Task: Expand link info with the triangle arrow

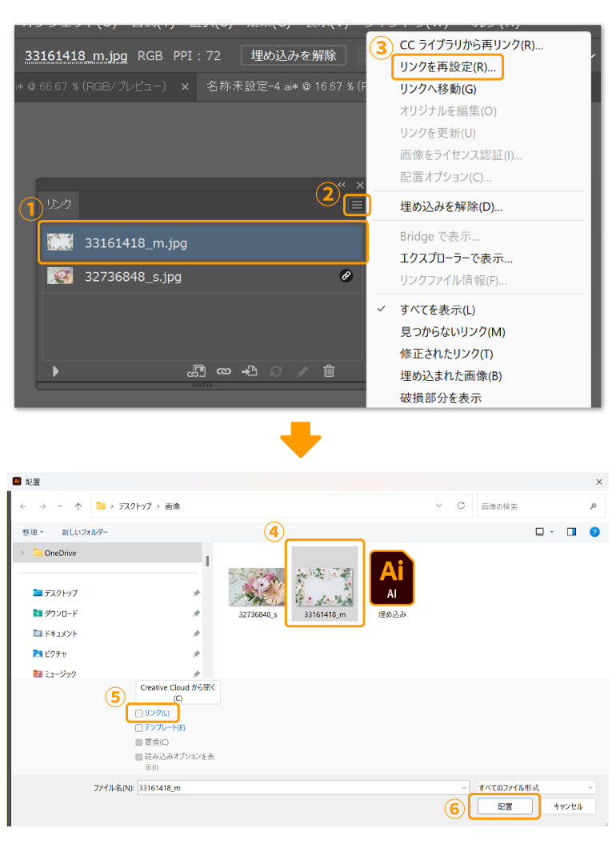Action: coord(55,371)
